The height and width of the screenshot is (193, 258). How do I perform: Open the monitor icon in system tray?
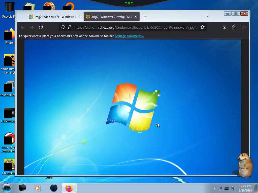point(227,188)
